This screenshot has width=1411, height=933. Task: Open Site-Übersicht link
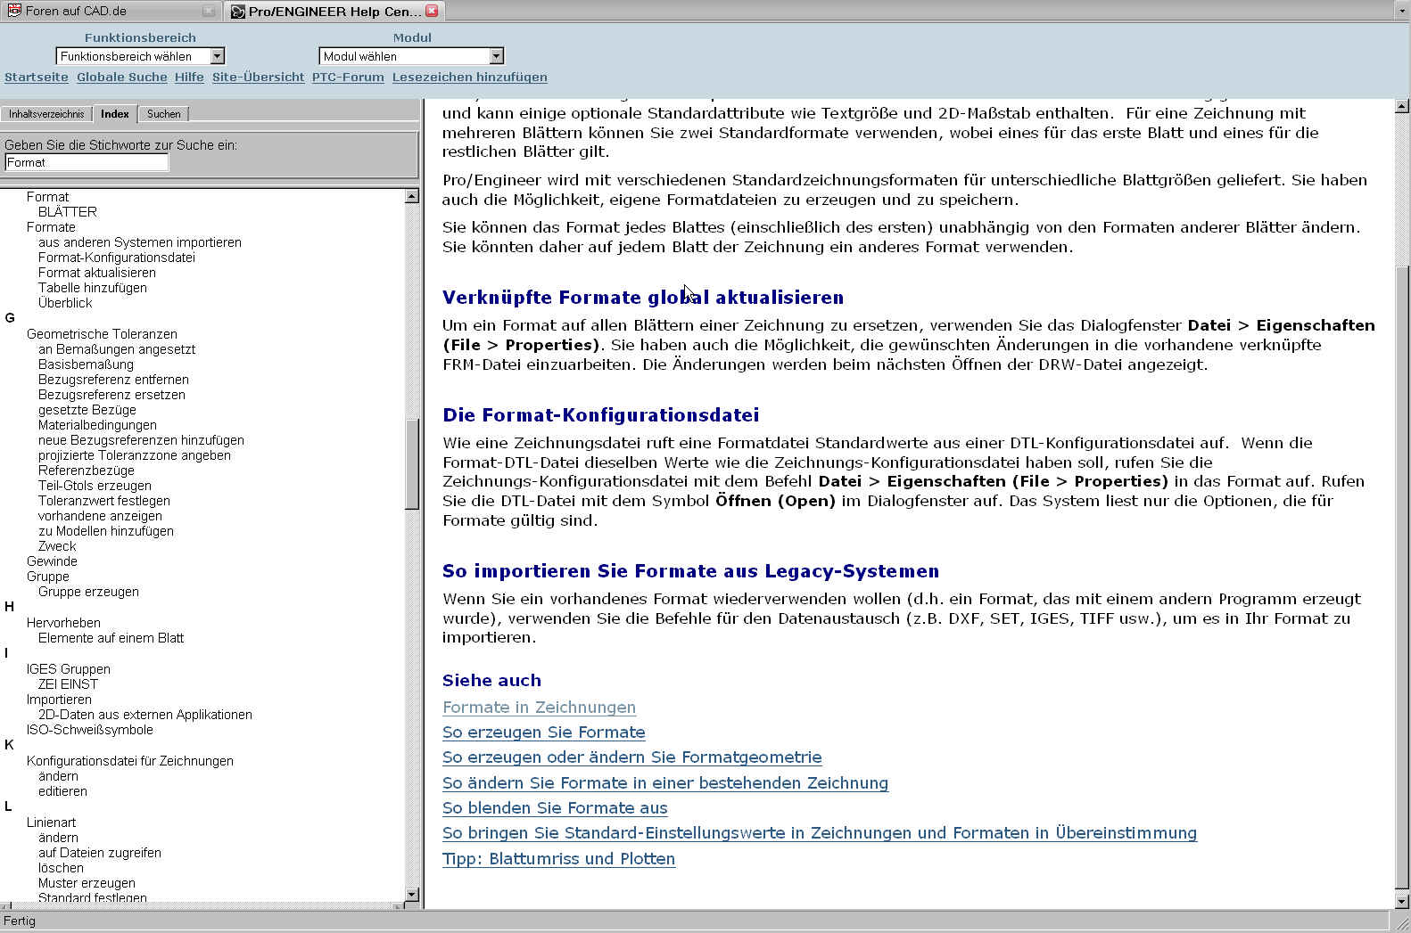tap(259, 78)
